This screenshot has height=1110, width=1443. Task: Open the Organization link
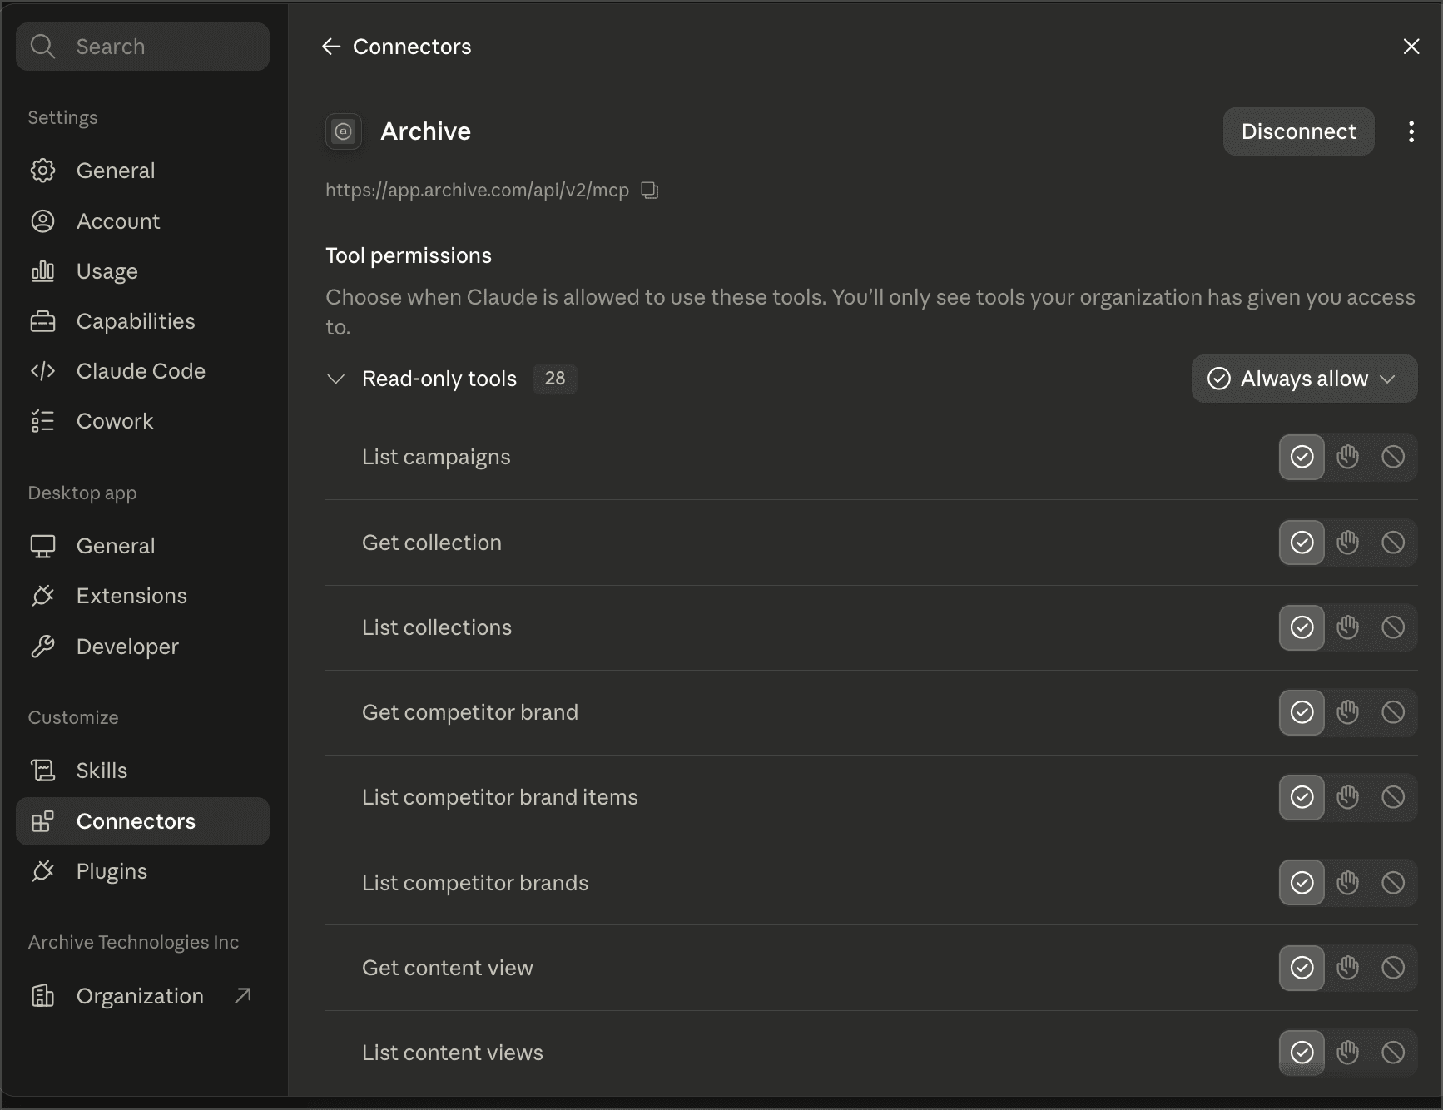click(x=142, y=996)
